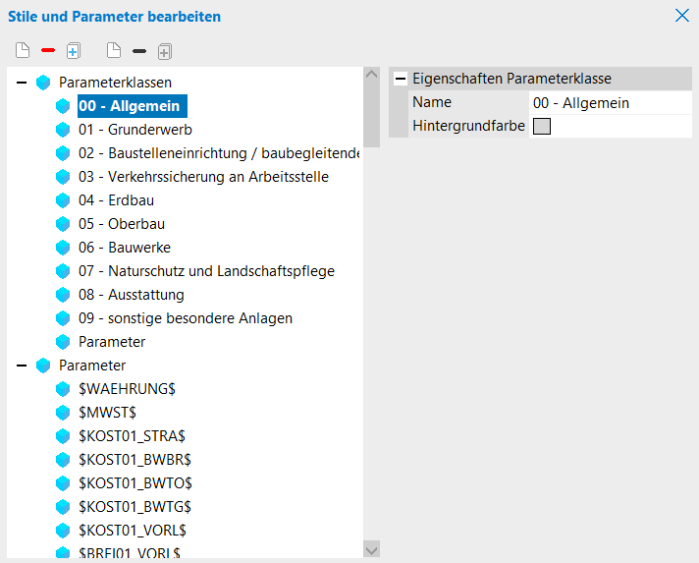Click the dark gray minus remove icon
The image size is (699, 563).
139,50
